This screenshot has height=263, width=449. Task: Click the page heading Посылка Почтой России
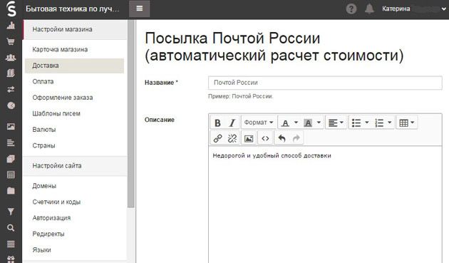click(274, 47)
